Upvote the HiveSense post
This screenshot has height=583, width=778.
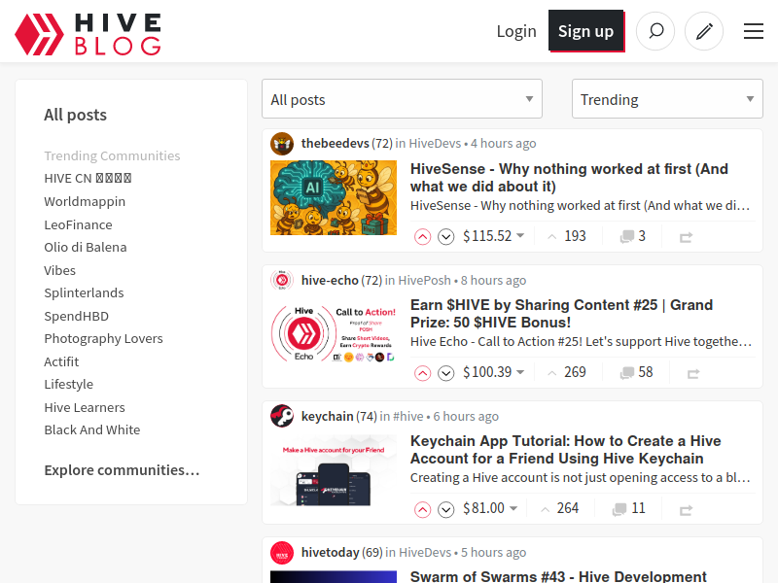pyautogui.click(x=422, y=237)
